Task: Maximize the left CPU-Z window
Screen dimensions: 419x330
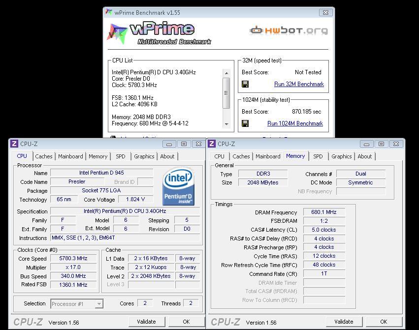Action: tap(184, 144)
